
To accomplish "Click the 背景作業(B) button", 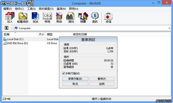I will (x=75, y=79).
